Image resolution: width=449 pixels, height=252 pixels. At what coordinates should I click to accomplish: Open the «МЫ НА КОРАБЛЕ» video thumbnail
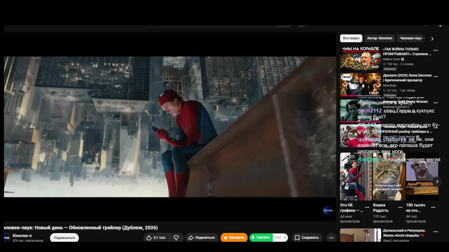coord(361,58)
